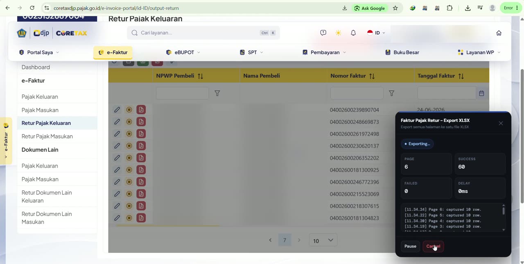Click the filter funnel for NPWP Pembeli
The height and width of the screenshot is (264, 524).
[x=217, y=93]
